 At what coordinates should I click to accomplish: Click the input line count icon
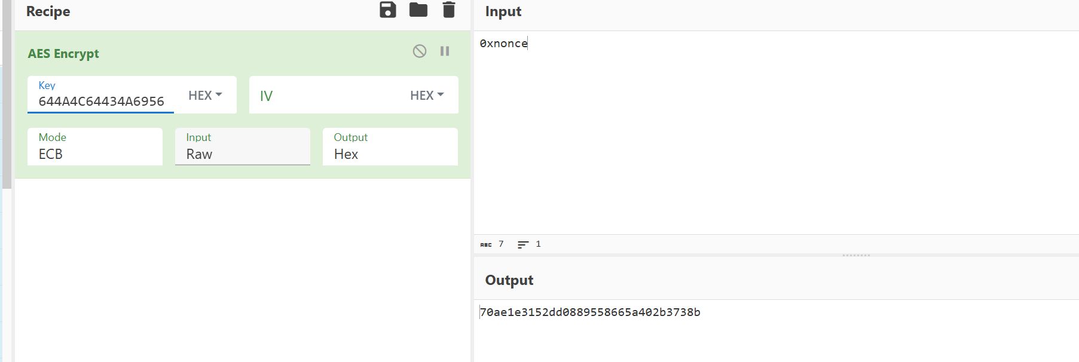pos(523,244)
